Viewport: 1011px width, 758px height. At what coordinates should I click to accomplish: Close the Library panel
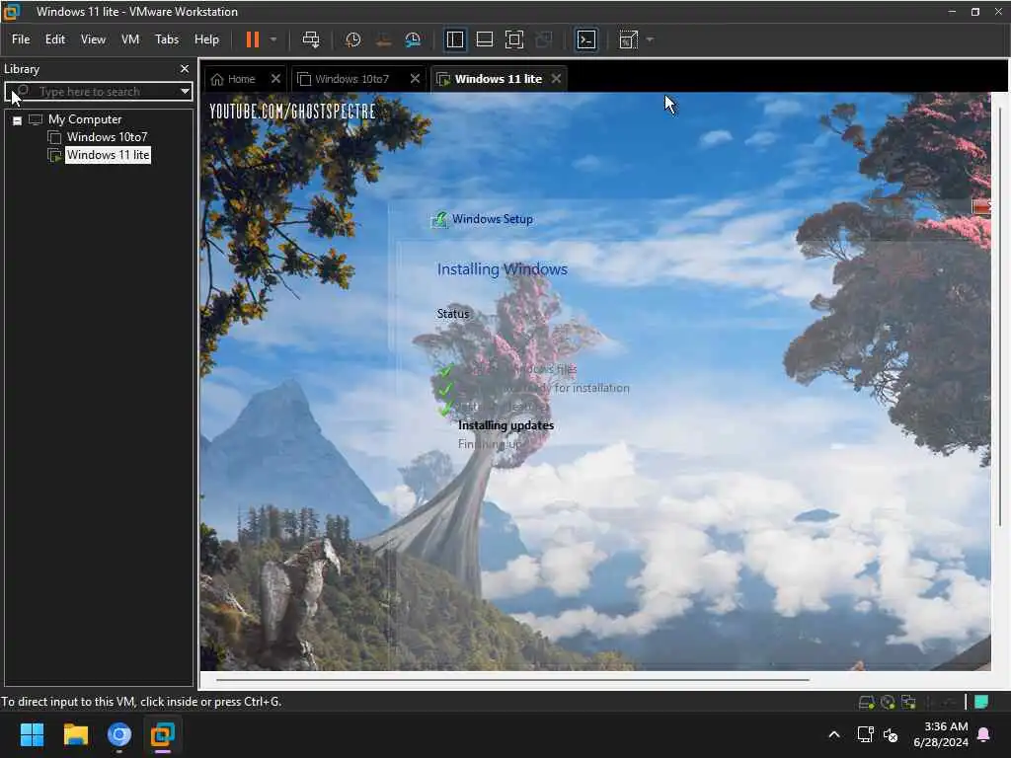pyautogui.click(x=185, y=68)
